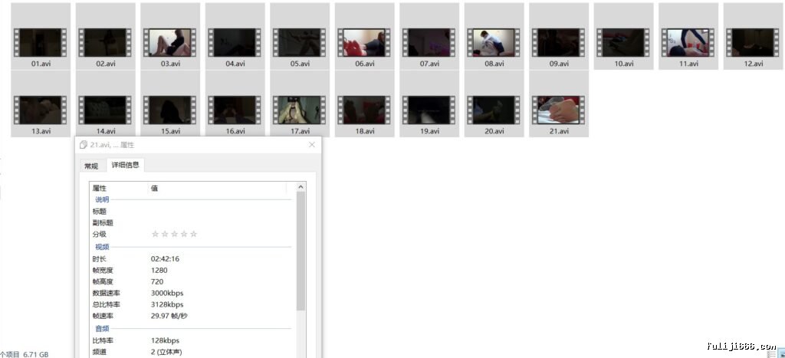Select the 03.avi video file
Viewport: 785px width, 358px height.
[170, 36]
